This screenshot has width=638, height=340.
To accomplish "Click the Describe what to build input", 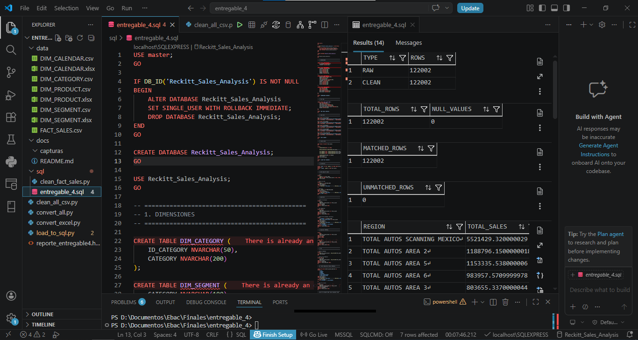I will coord(600,290).
